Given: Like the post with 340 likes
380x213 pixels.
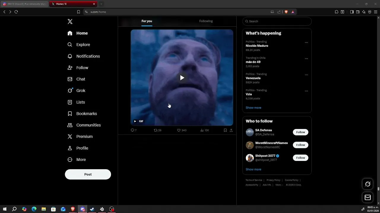Looking at the screenshot, I should click(182, 130).
